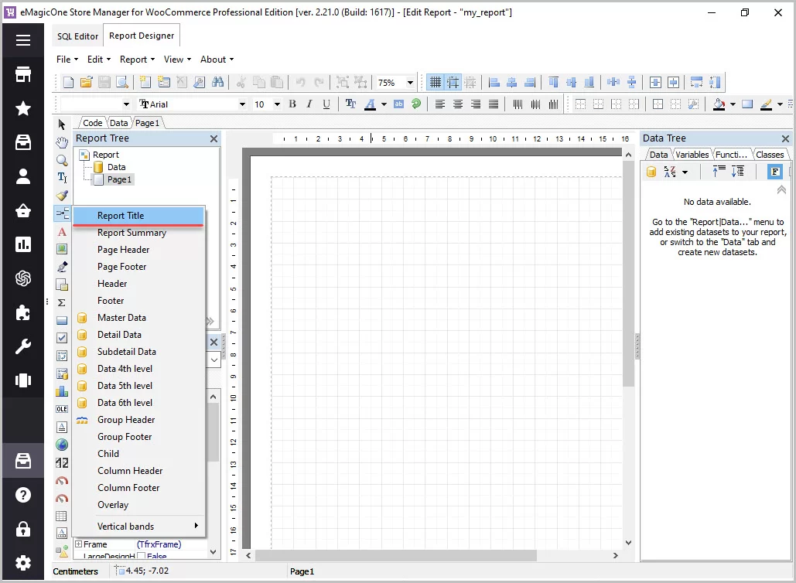796x583 pixels.
Task: Open the font name dropdown
Action: [242, 104]
